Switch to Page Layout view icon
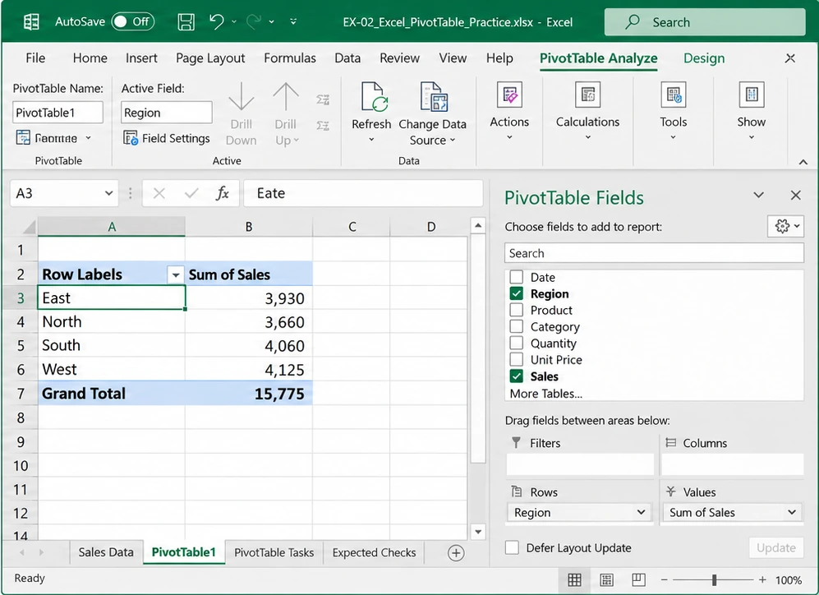 [x=606, y=580]
